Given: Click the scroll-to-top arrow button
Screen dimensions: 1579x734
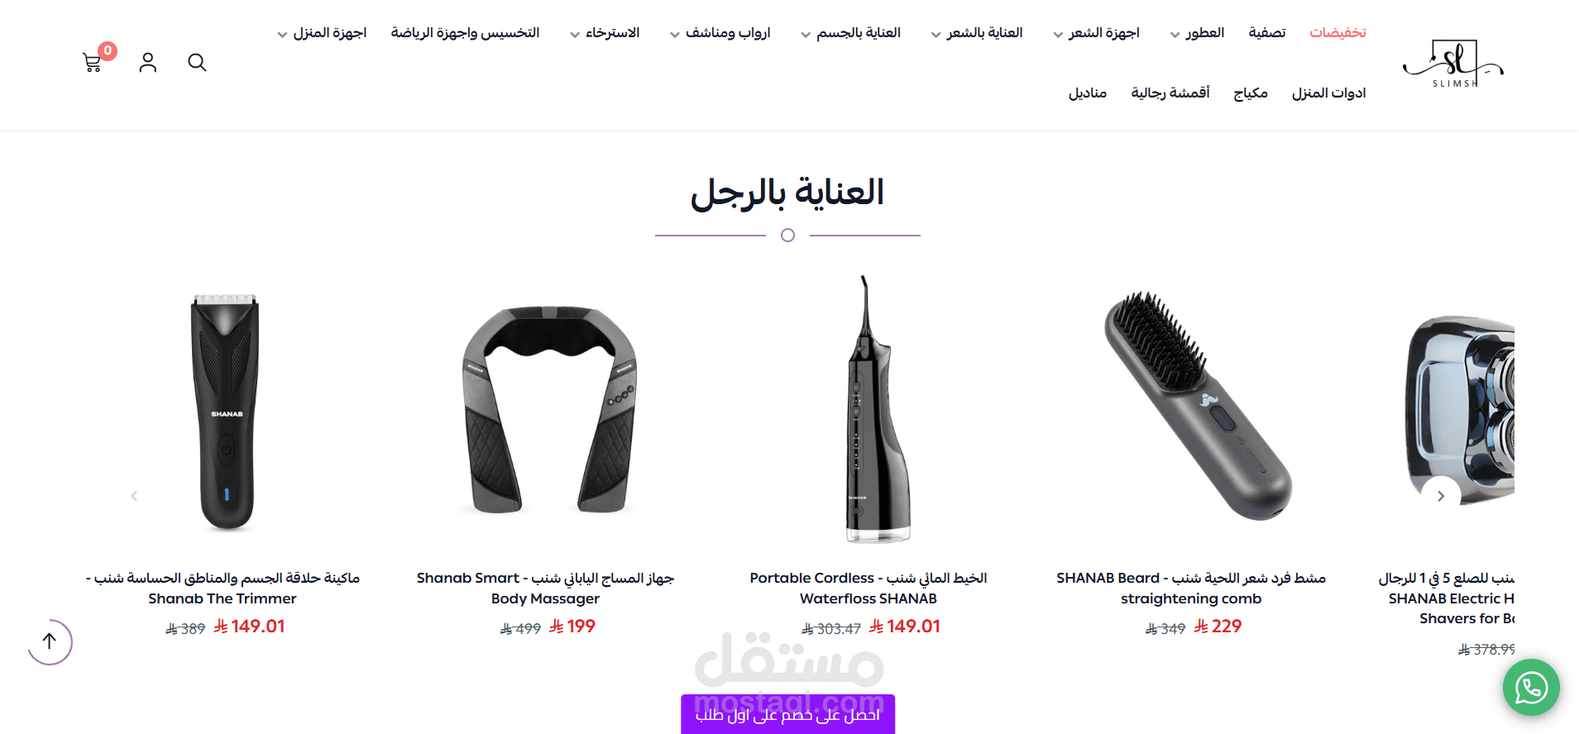Looking at the screenshot, I should (x=50, y=641).
